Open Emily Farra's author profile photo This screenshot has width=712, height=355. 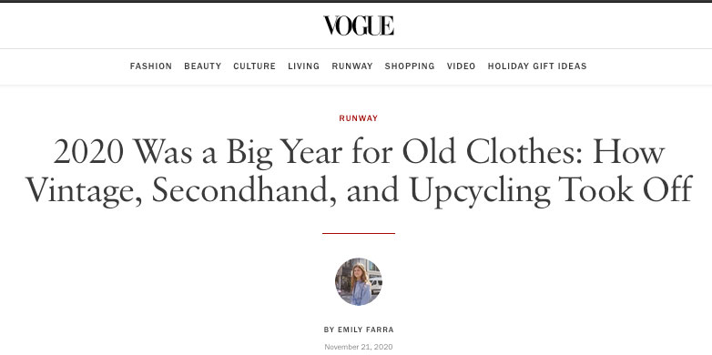click(x=359, y=281)
